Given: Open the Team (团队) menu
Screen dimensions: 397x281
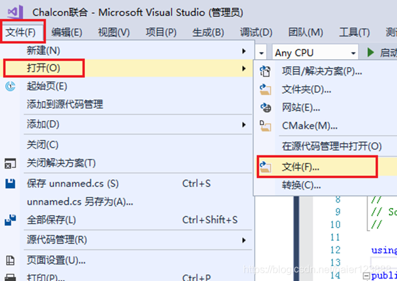Looking at the screenshot, I should 305,32.
